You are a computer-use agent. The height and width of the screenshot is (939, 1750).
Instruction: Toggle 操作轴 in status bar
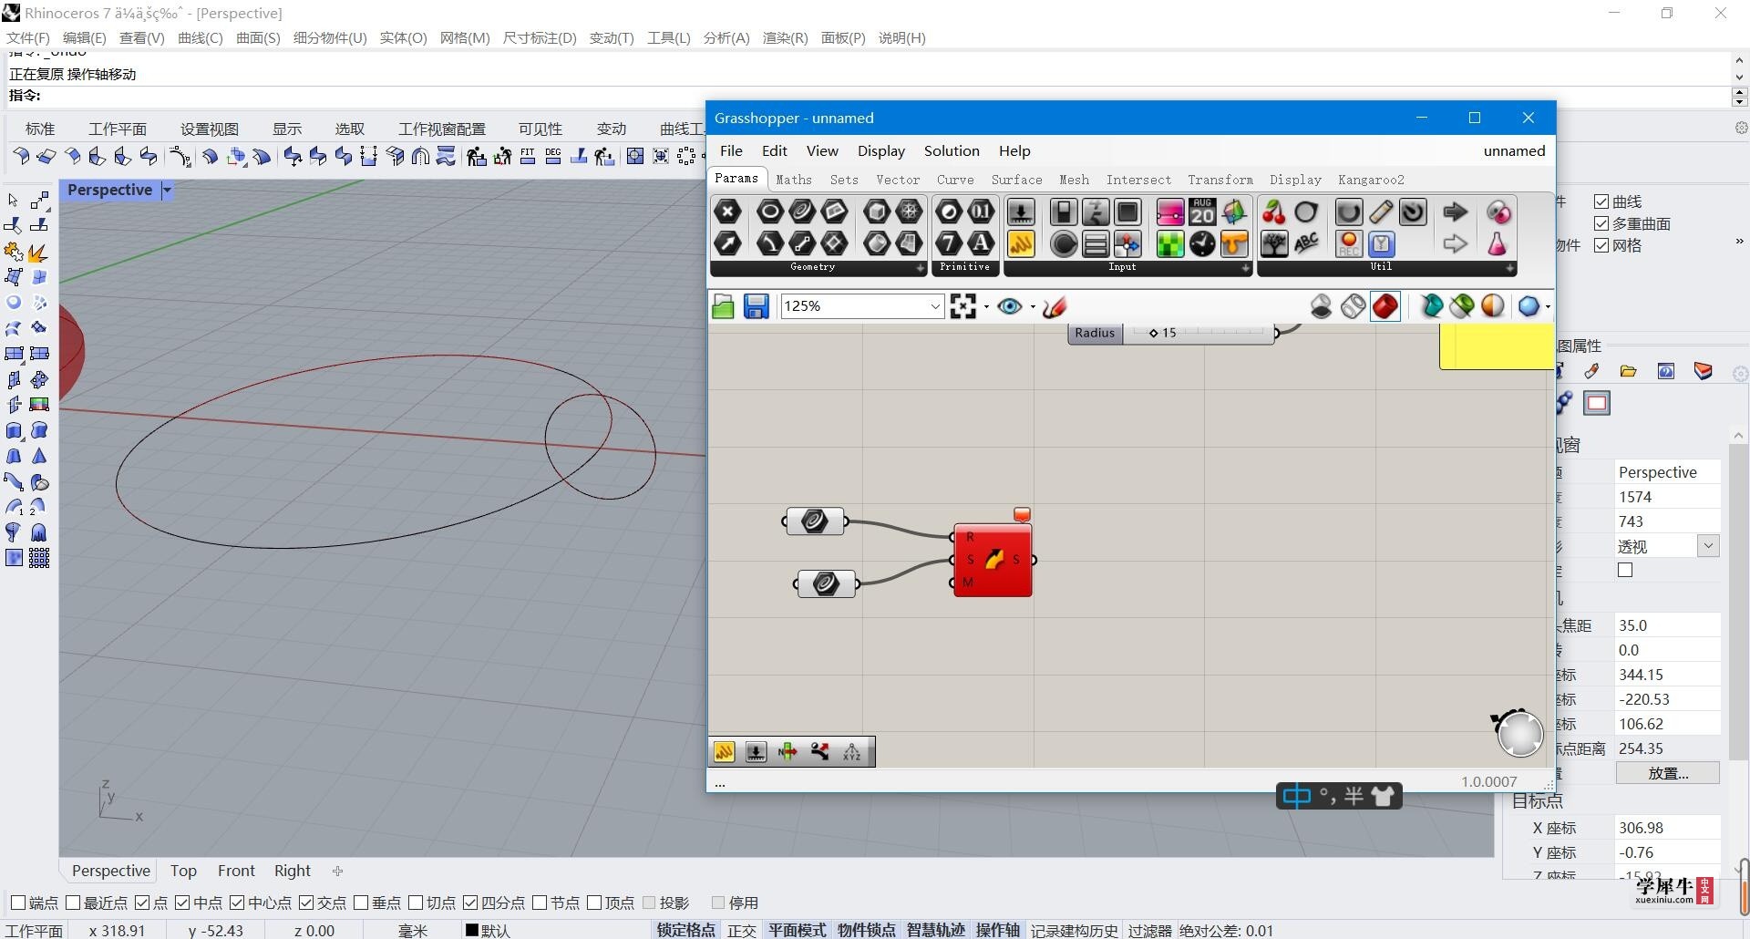click(x=997, y=930)
